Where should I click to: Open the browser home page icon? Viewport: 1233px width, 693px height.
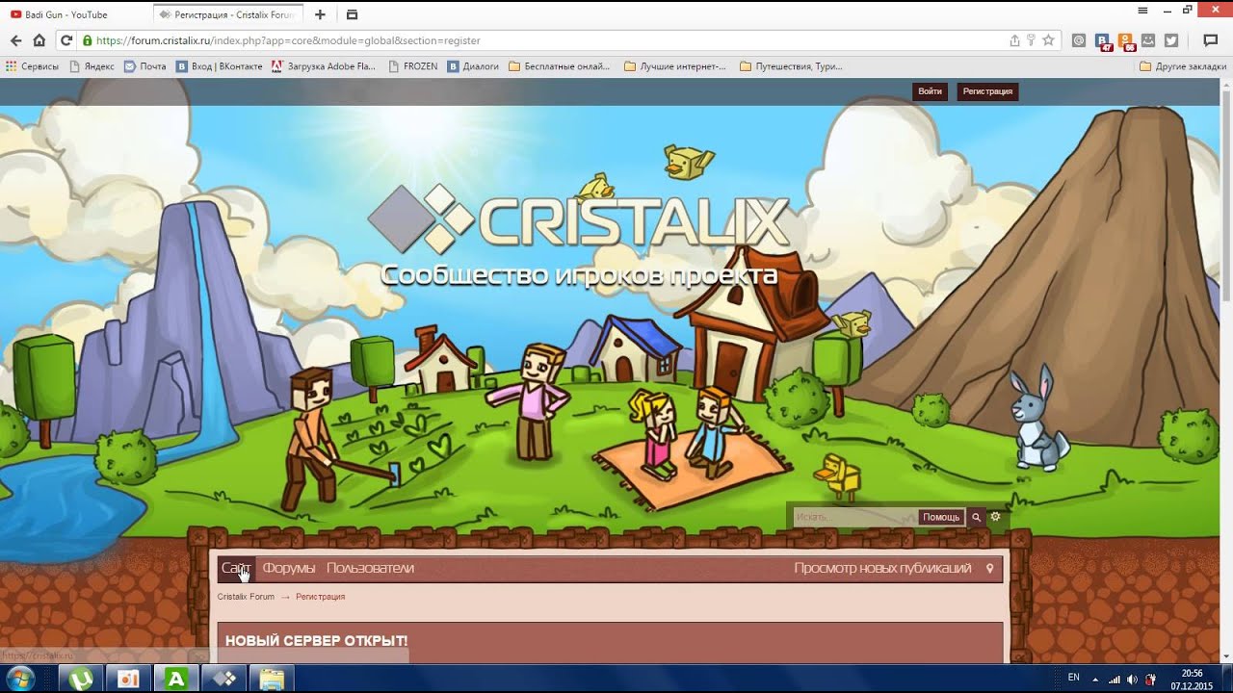coord(39,40)
